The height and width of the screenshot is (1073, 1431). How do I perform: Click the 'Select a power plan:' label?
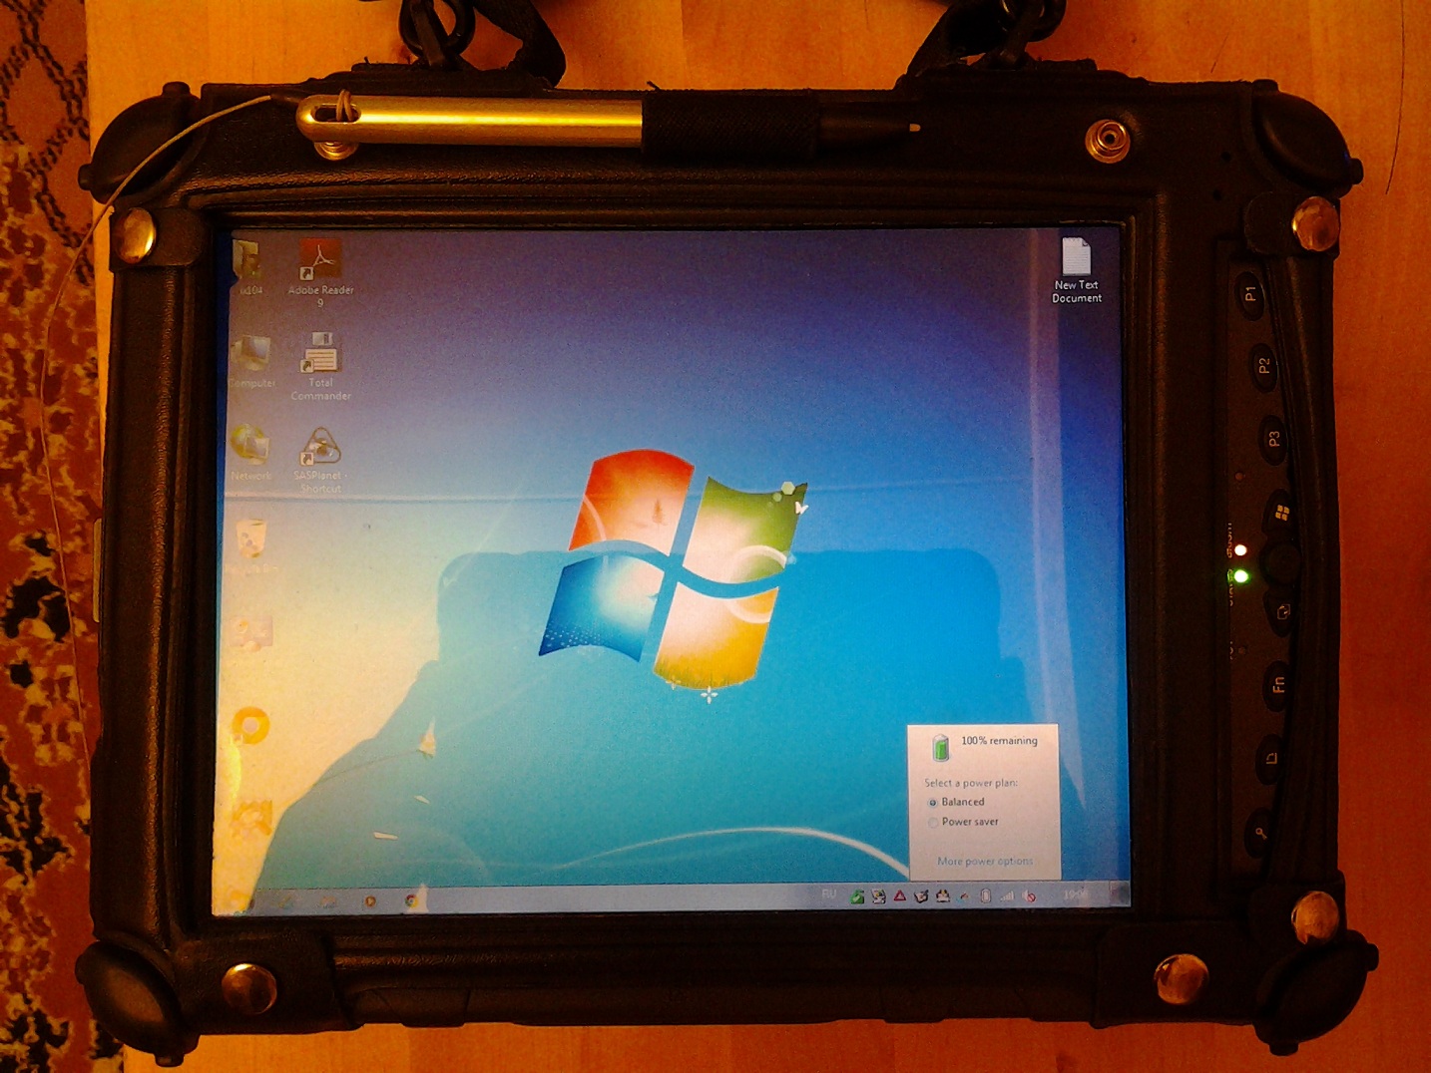tap(971, 783)
